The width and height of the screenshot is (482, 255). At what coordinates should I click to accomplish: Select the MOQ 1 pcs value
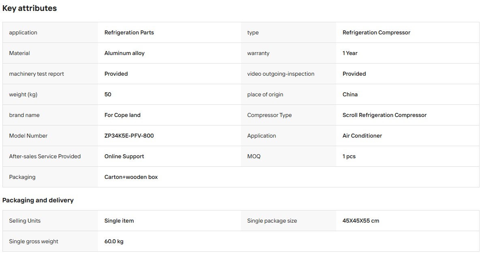[349, 156]
